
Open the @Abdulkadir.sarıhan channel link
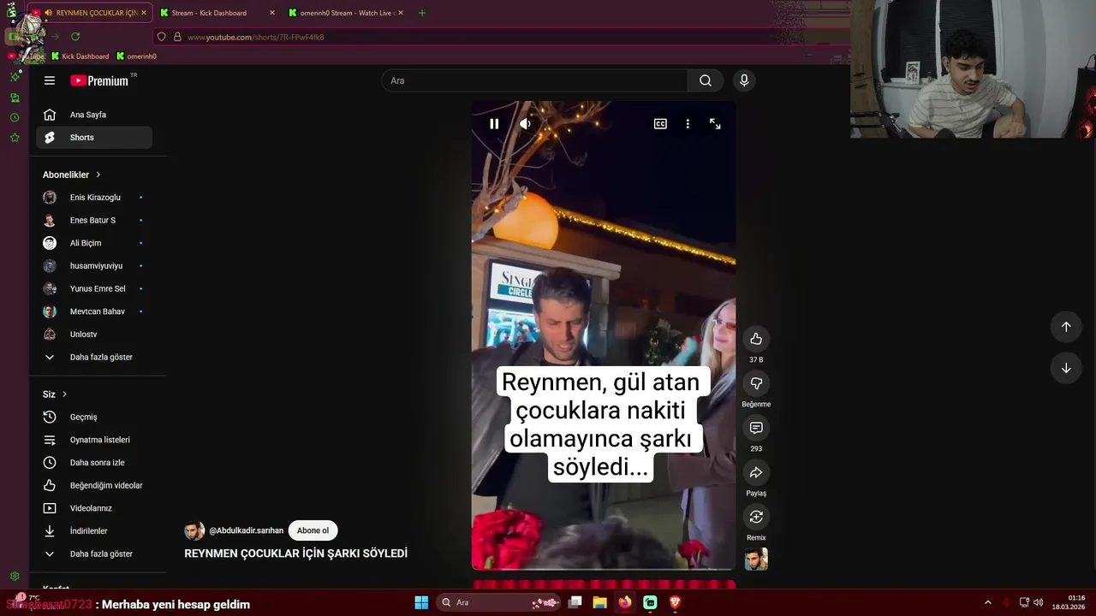coord(246,530)
